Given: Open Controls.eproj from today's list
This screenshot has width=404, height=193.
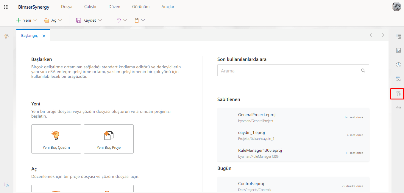Looking at the screenshot, I should 251,183.
